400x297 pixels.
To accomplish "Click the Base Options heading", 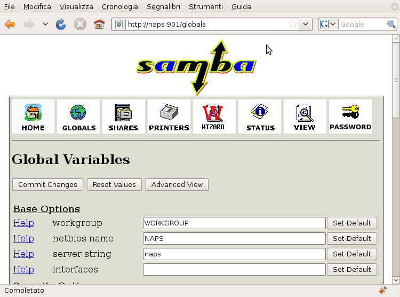I will [47, 209].
